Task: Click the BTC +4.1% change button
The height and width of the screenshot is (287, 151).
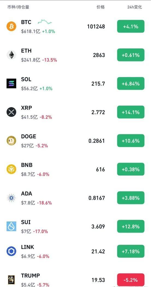Action: (131, 26)
